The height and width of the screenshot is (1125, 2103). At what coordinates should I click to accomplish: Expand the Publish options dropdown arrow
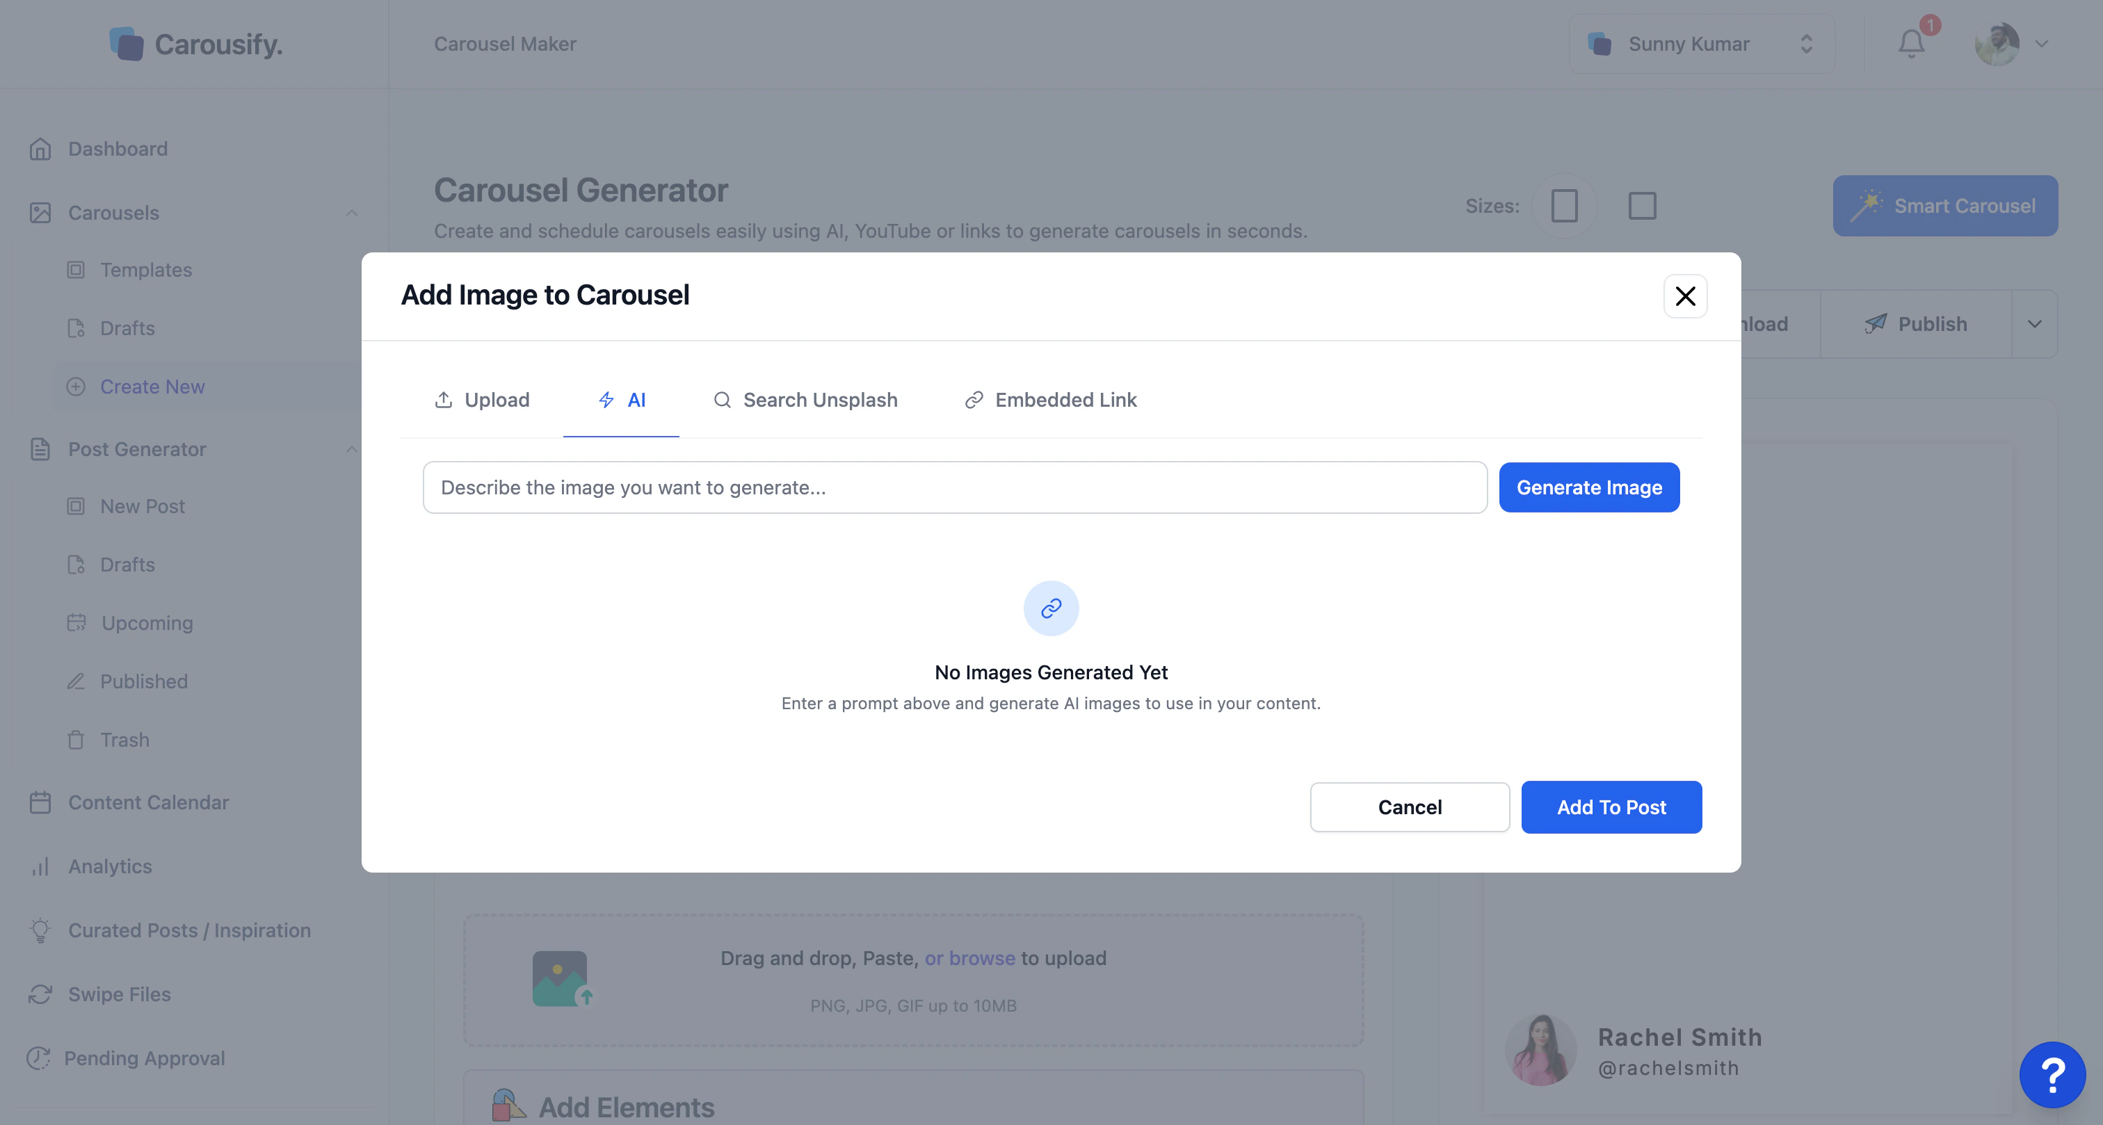2034,324
